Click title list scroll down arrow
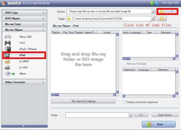Viewport: 181px width, 130px height. (117, 92)
